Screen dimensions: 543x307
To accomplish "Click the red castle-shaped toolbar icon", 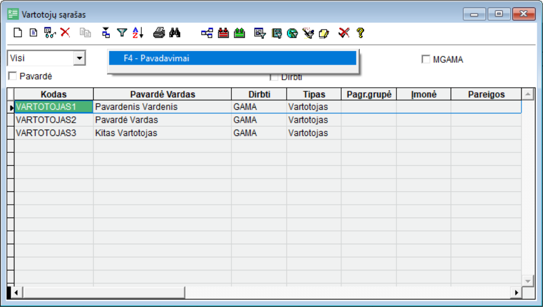I will coord(223,33).
